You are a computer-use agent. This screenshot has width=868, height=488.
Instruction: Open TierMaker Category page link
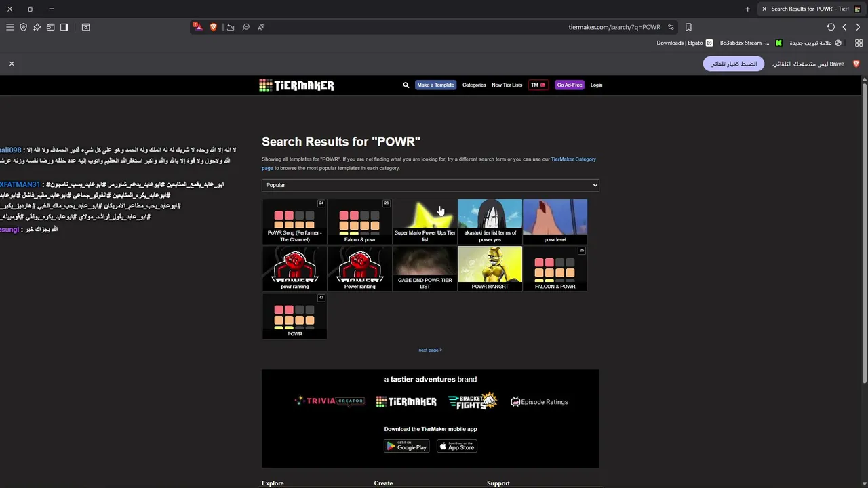tap(573, 159)
